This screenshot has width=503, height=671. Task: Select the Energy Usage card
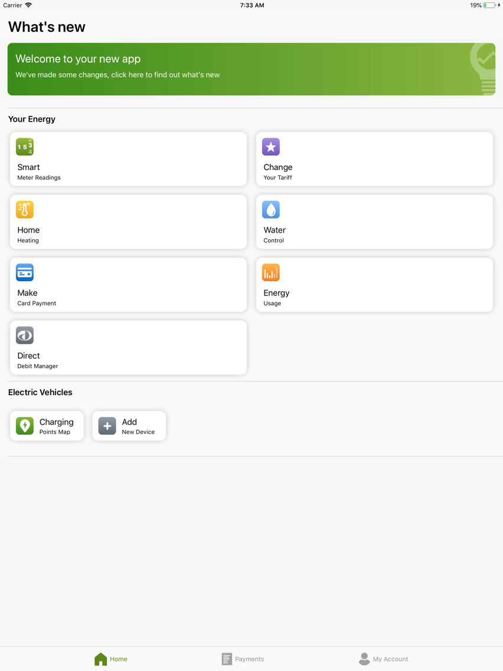pyautogui.click(x=374, y=285)
